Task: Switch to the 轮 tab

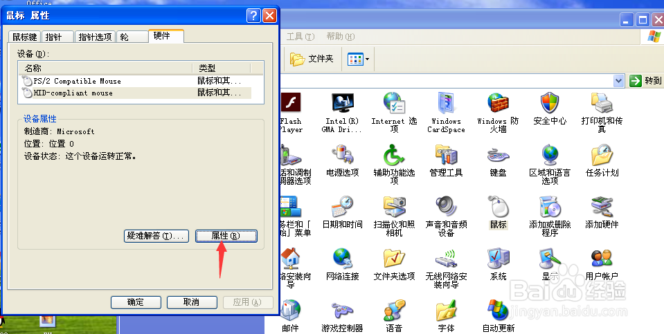Action: click(x=132, y=37)
